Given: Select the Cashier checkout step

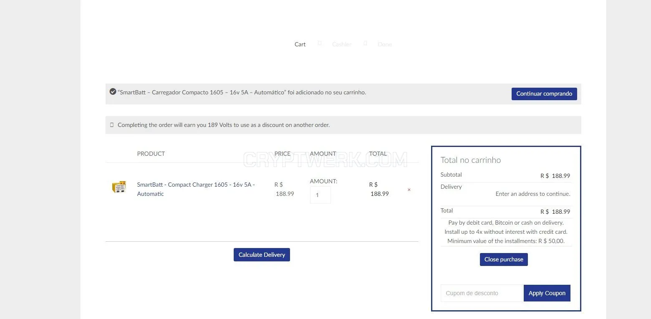Looking at the screenshot, I should (x=342, y=44).
